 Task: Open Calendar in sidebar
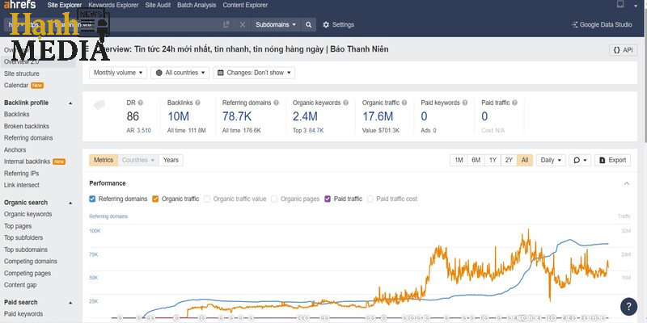[x=16, y=86]
